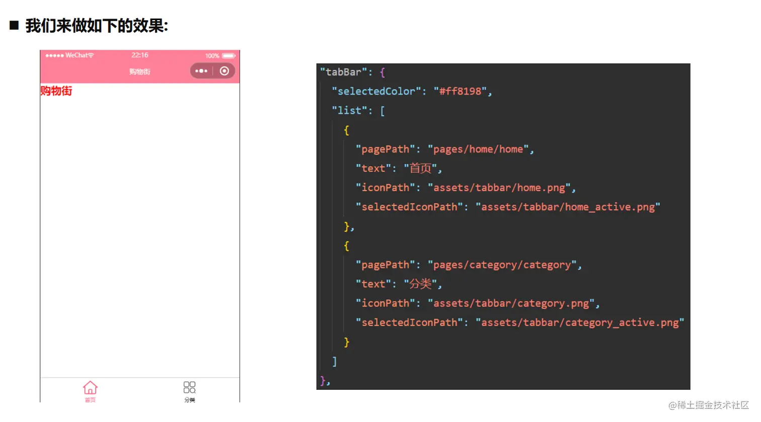Open the three-dots capsule menu
The image size is (761, 422).
[201, 71]
